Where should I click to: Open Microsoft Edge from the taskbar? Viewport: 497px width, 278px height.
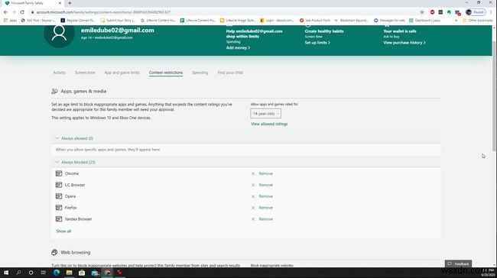point(57,273)
